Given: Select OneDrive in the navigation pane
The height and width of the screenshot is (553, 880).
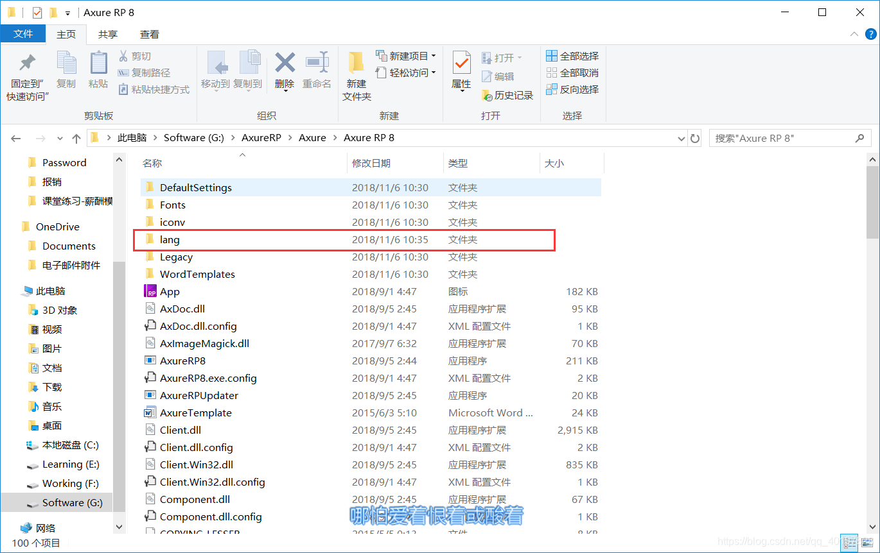Looking at the screenshot, I should (58, 226).
